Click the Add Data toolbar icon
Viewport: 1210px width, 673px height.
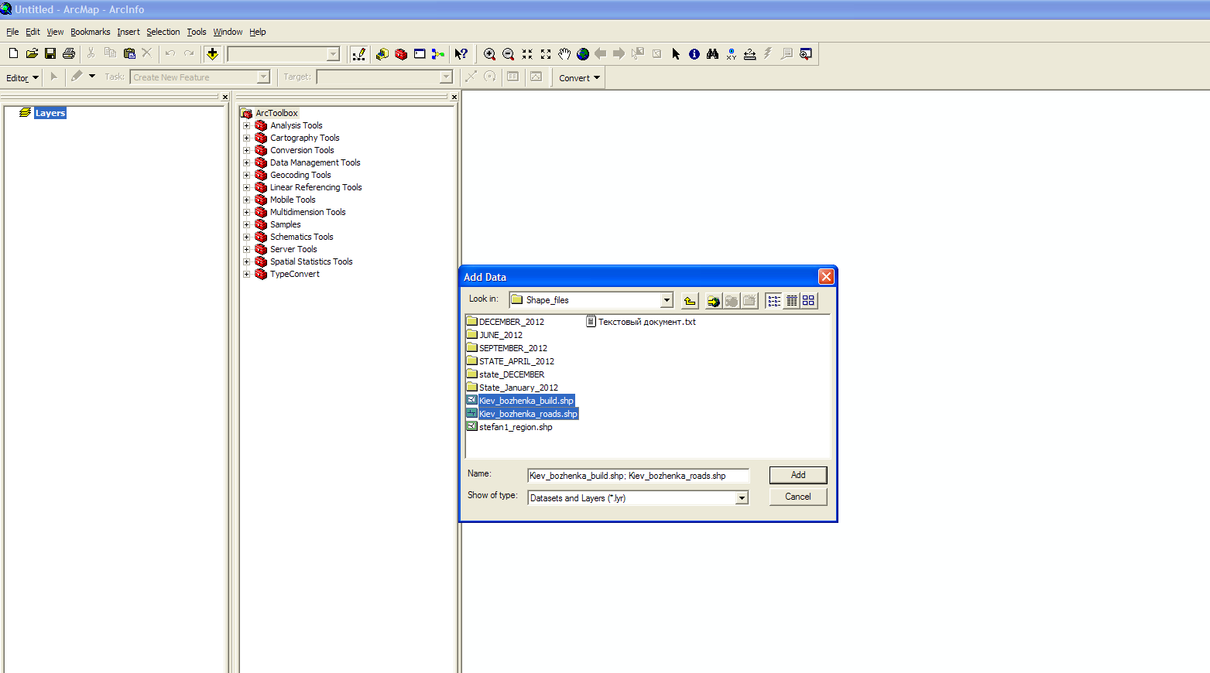pos(212,53)
